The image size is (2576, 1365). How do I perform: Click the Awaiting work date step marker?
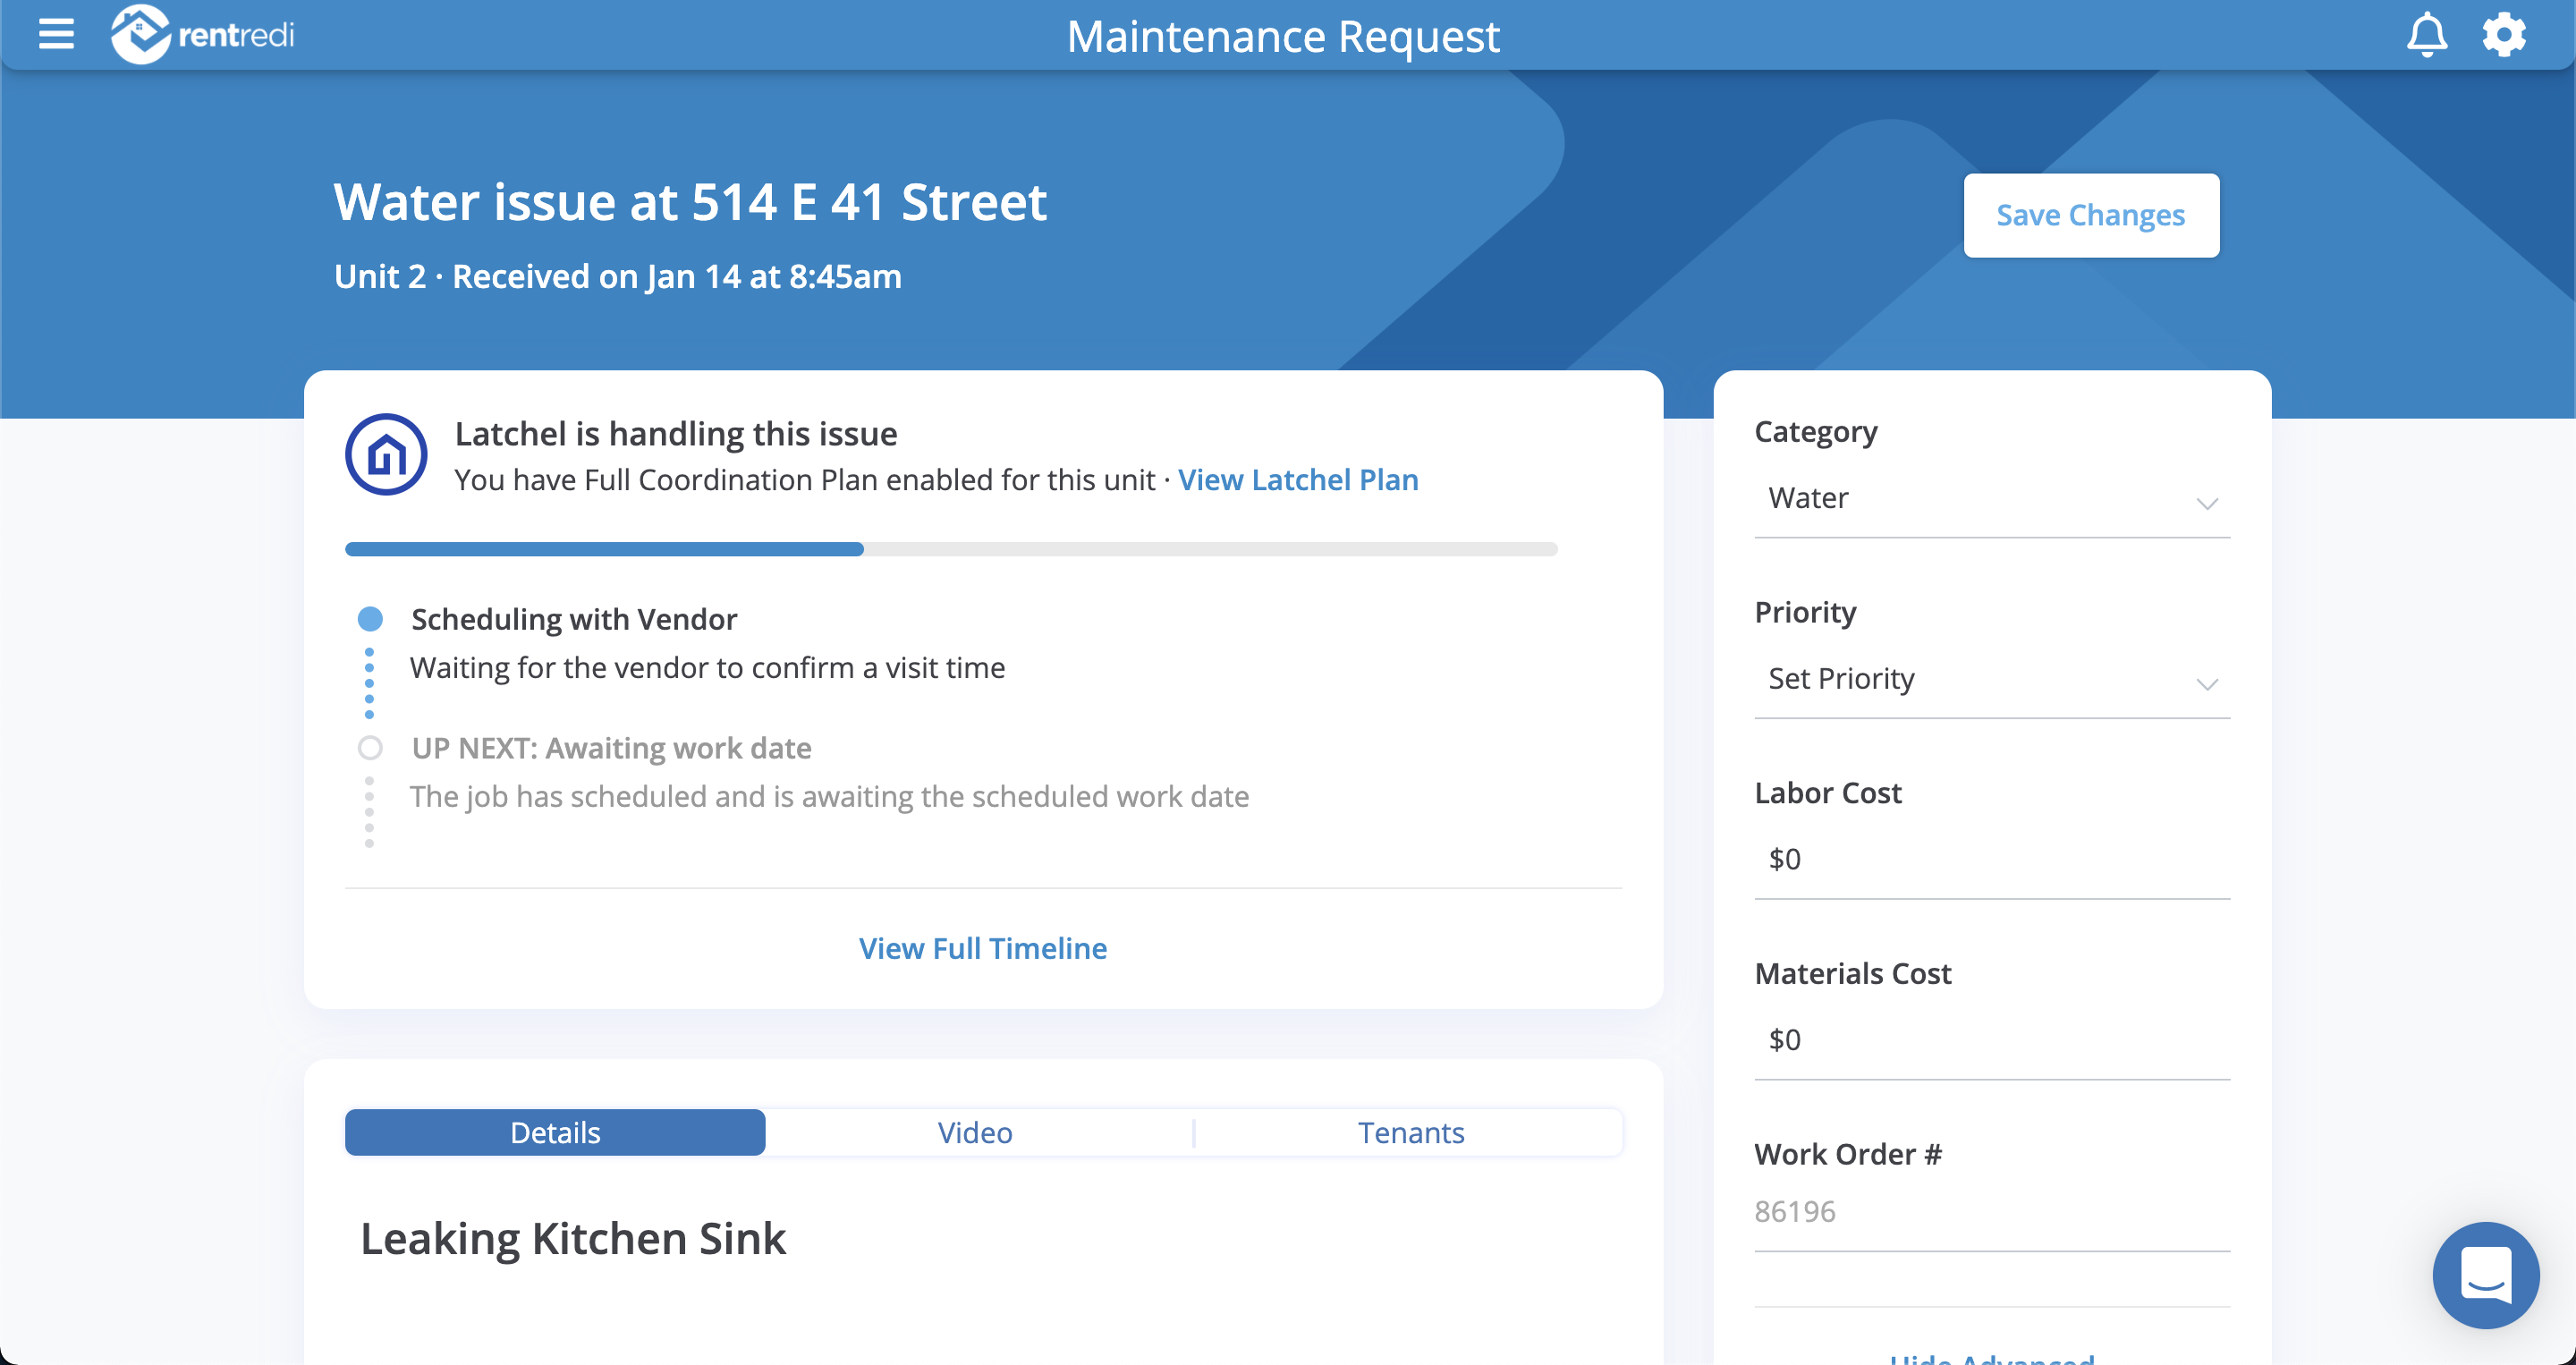370,748
